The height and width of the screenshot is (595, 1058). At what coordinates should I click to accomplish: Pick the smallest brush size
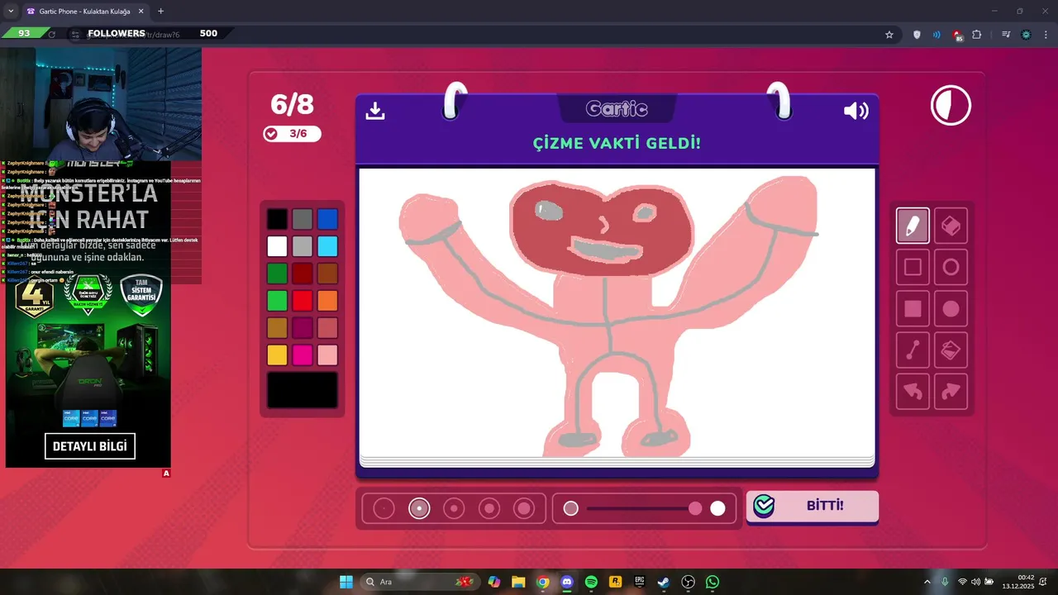pos(384,508)
